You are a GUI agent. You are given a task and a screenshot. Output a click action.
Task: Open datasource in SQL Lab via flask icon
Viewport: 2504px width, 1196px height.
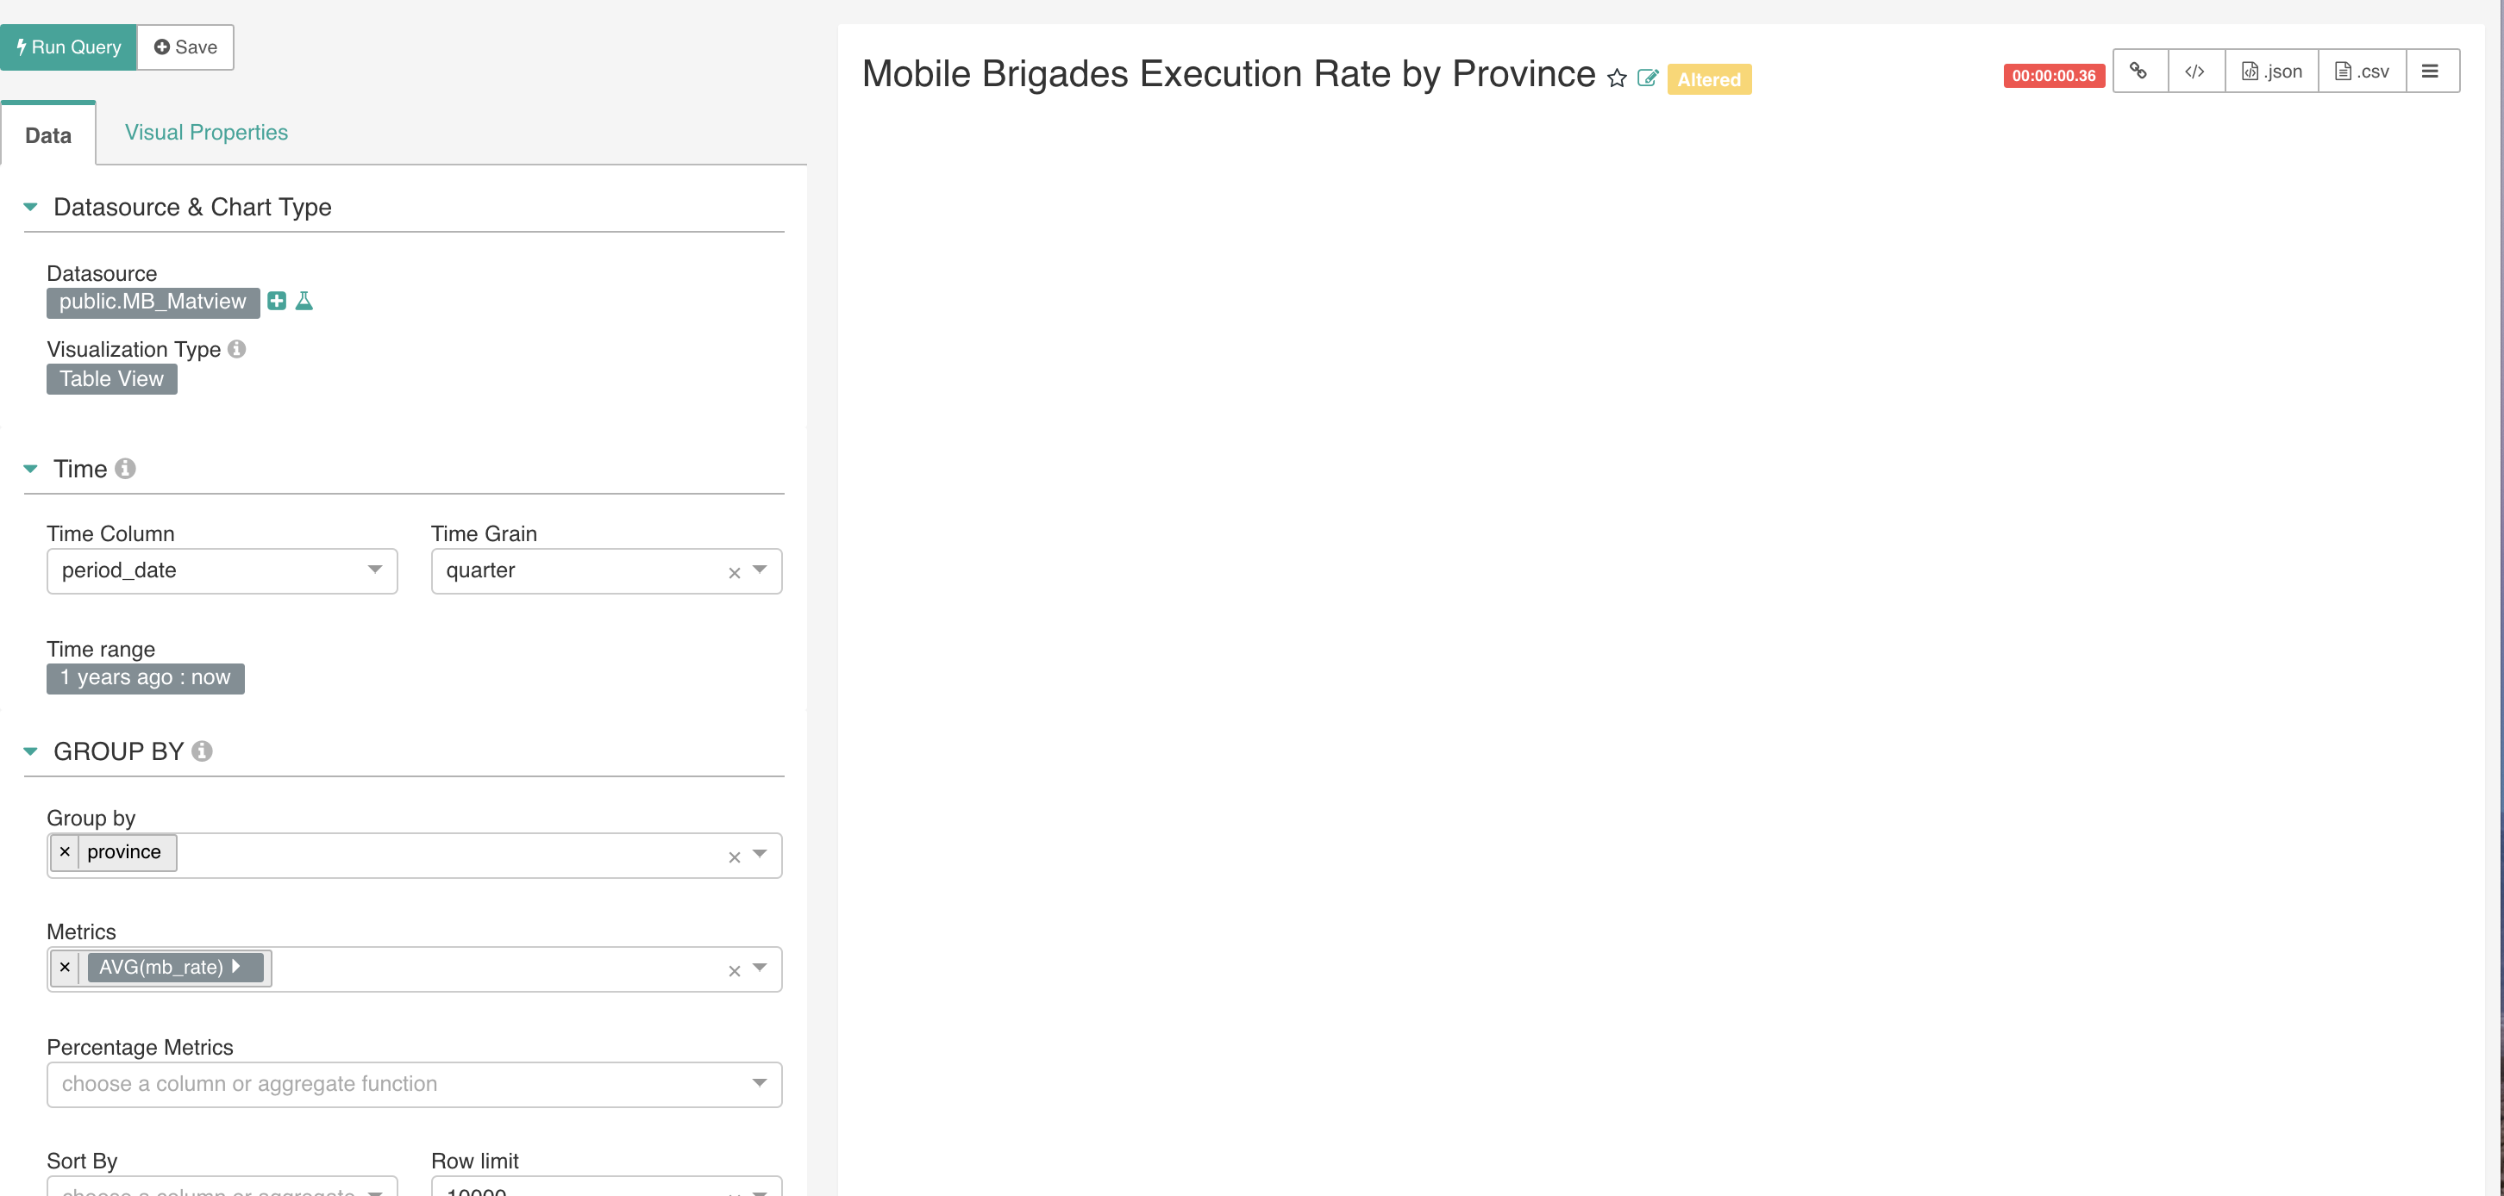click(x=304, y=302)
